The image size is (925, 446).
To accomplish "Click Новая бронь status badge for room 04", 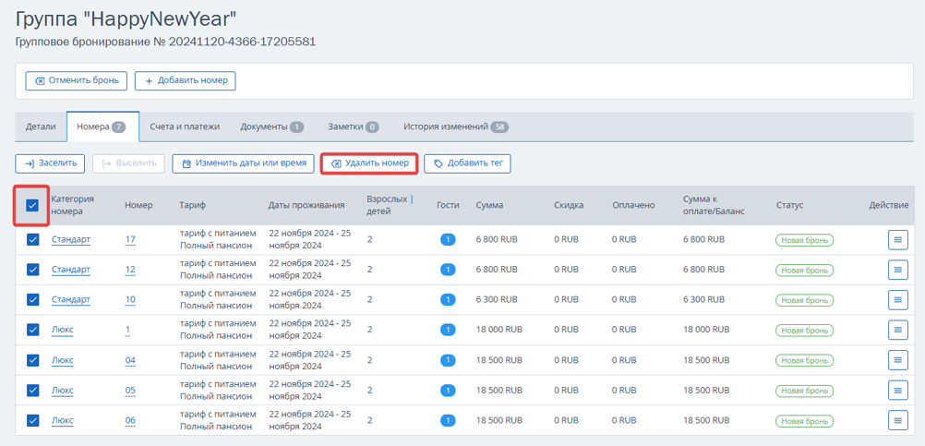I will click(x=804, y=360).
